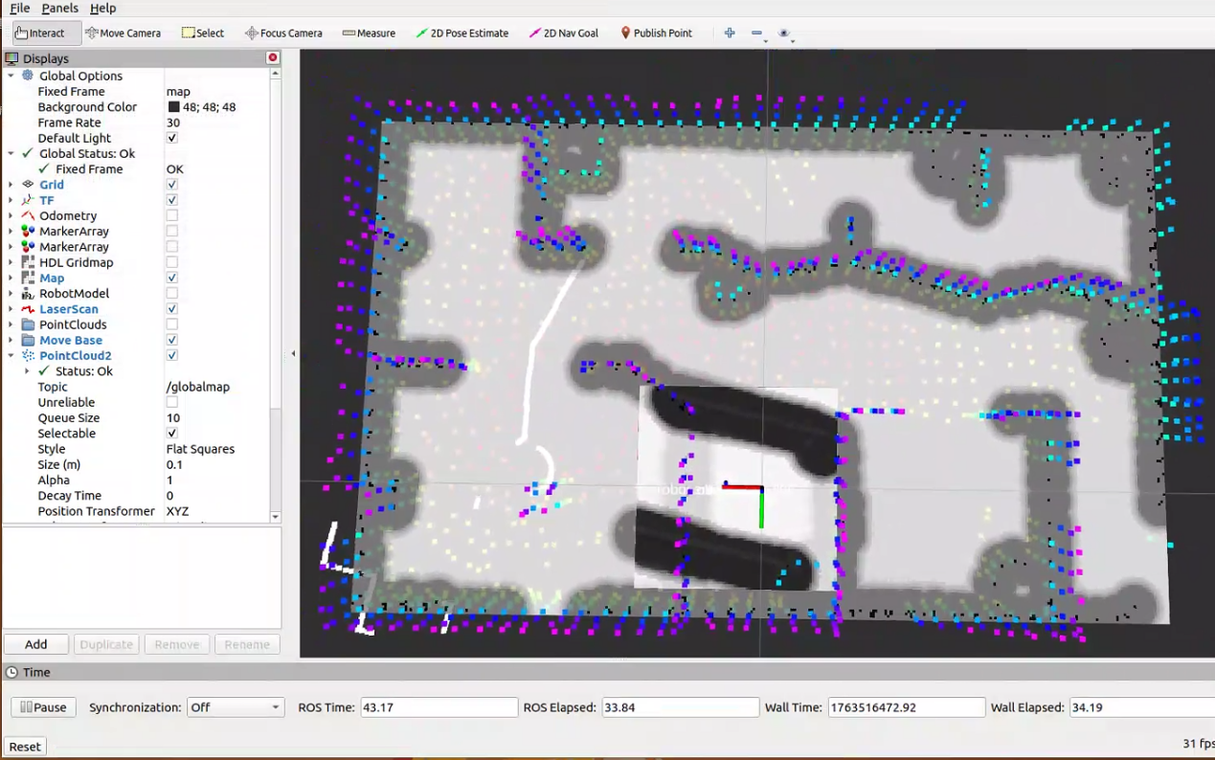1215x760 pixels.
Task: Open the File menu
Action: (19, 8)
